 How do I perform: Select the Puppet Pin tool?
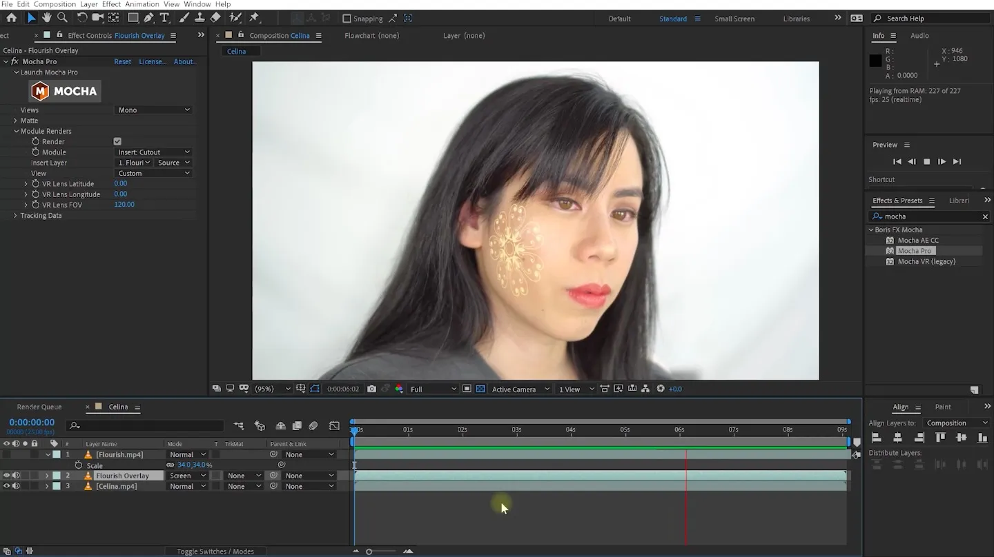point(254,18)
